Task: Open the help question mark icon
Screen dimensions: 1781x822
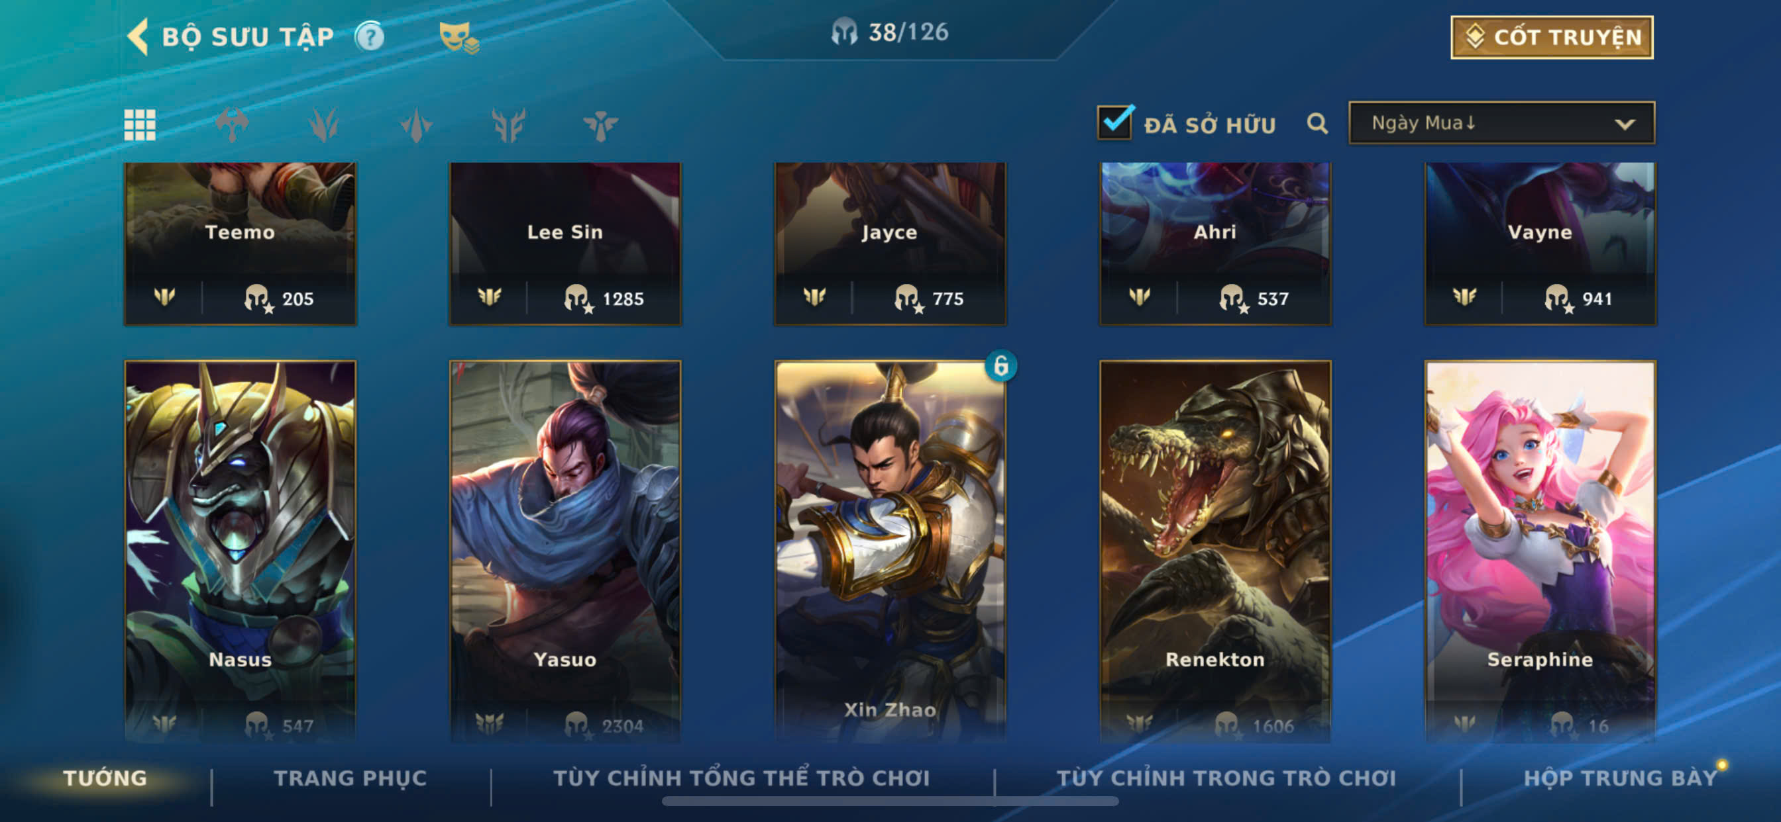Action: [x=370, y=36]
